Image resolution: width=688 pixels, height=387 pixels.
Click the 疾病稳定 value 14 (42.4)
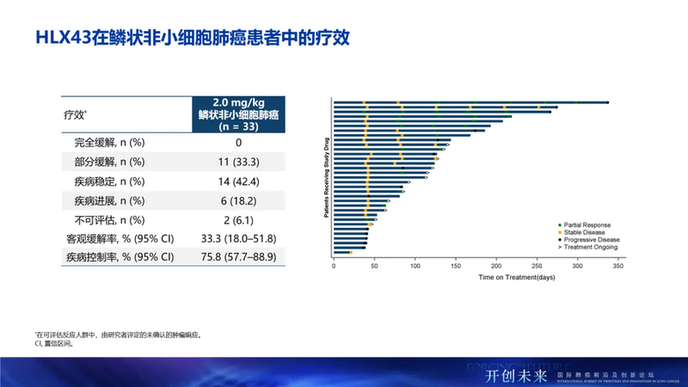tap(238, 181)
